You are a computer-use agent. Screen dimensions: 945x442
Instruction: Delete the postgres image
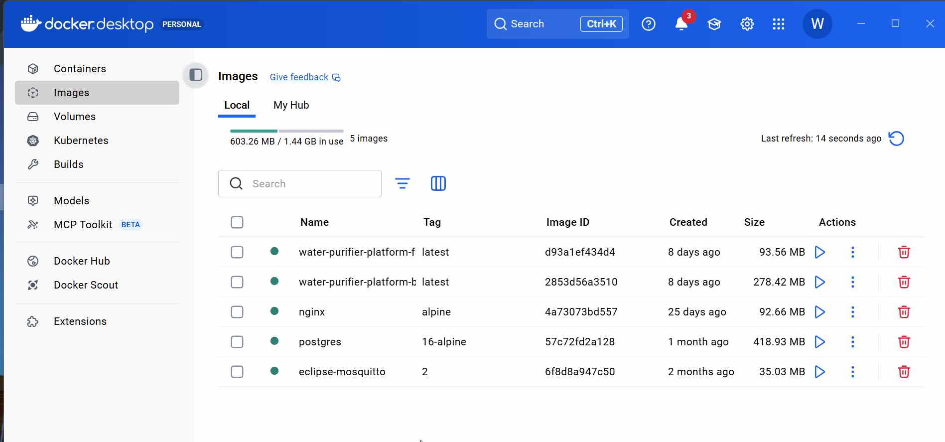[904, 342]
